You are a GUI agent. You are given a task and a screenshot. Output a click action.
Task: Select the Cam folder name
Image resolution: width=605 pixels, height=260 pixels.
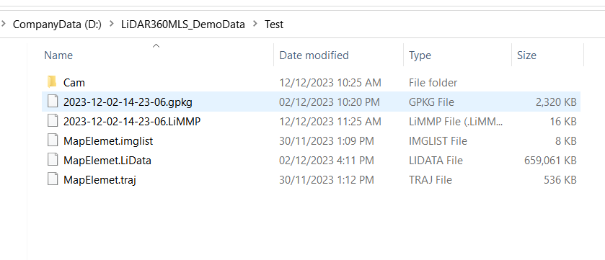point(74,83)
